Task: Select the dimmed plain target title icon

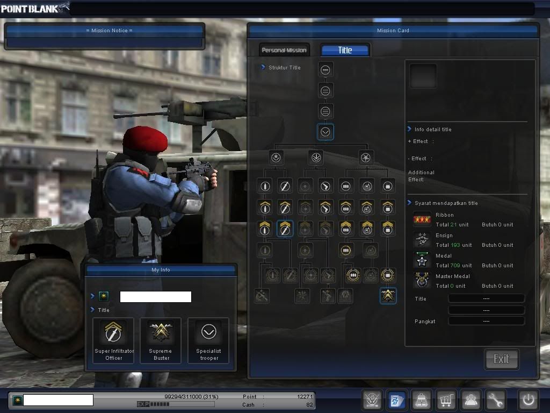Action: pyautogui.click(x=305, y=186)
